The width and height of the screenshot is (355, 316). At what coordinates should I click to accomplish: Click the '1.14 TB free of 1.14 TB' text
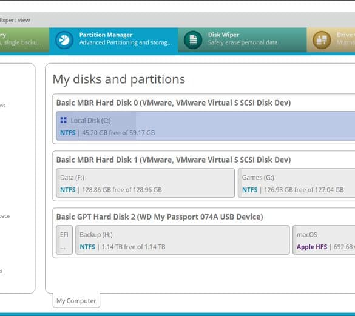[x=134, y=247]
